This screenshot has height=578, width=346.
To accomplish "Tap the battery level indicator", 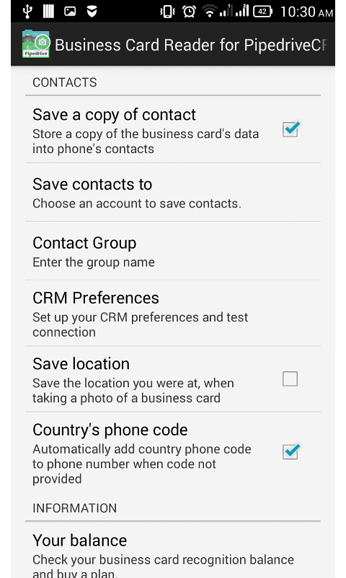I will [262, 12].
